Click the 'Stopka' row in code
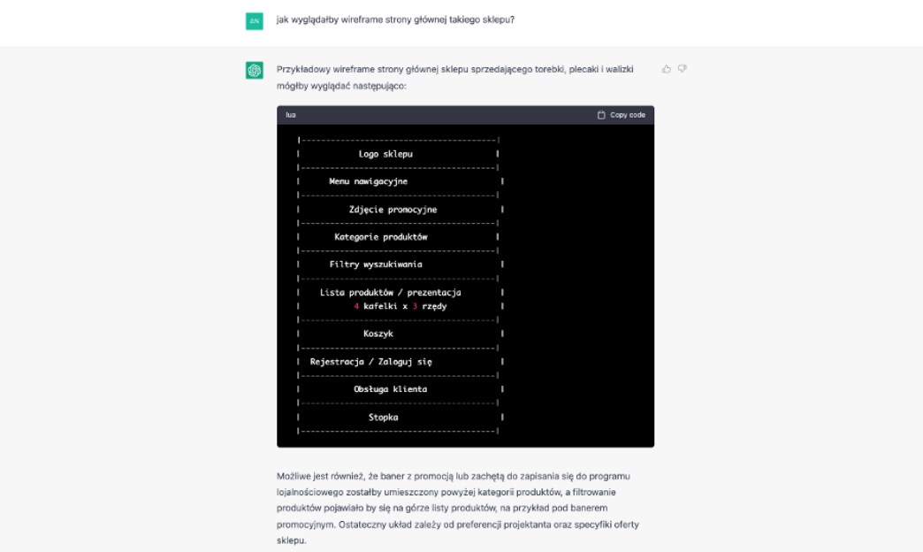This screenshot has width=923, height=552. pos(383,417)
